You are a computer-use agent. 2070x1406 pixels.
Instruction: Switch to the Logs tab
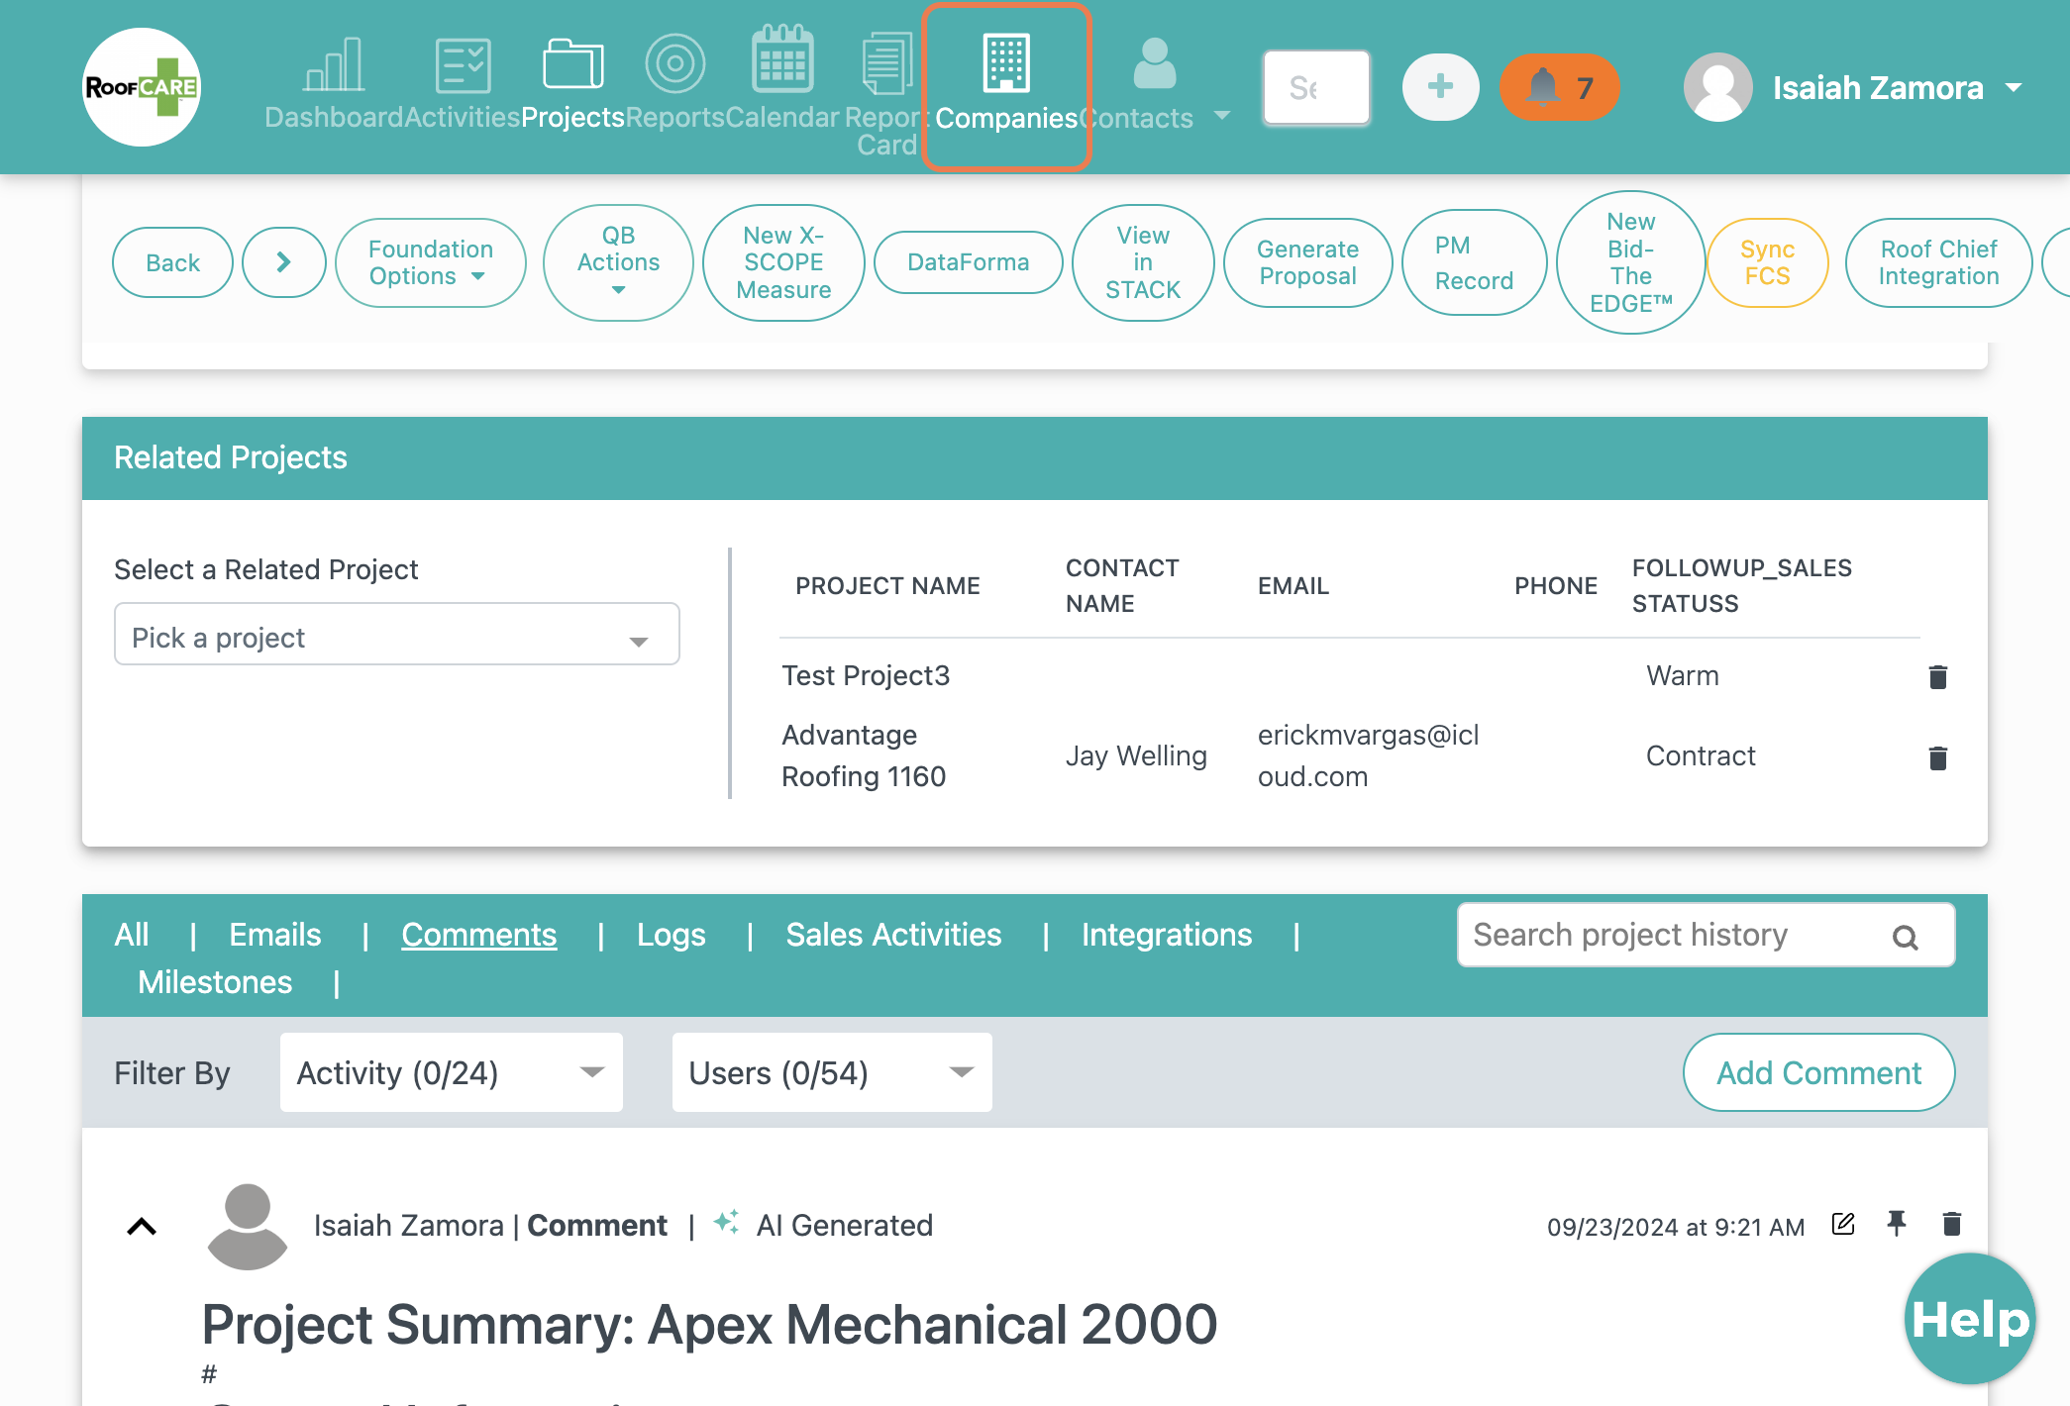672,935
